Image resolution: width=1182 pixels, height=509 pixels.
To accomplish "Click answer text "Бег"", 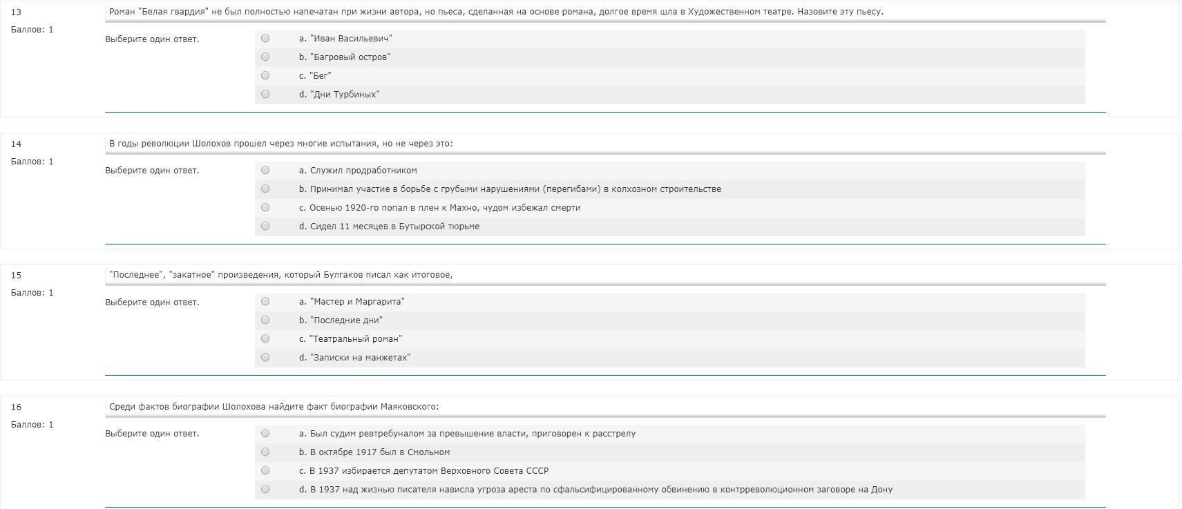I will click(x=315, y=76).
